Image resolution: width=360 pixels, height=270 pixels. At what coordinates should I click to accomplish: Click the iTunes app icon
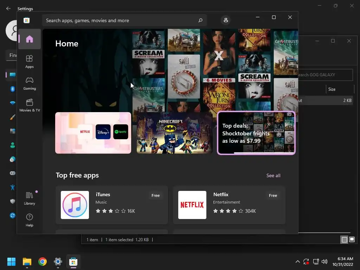pos(75,205)
